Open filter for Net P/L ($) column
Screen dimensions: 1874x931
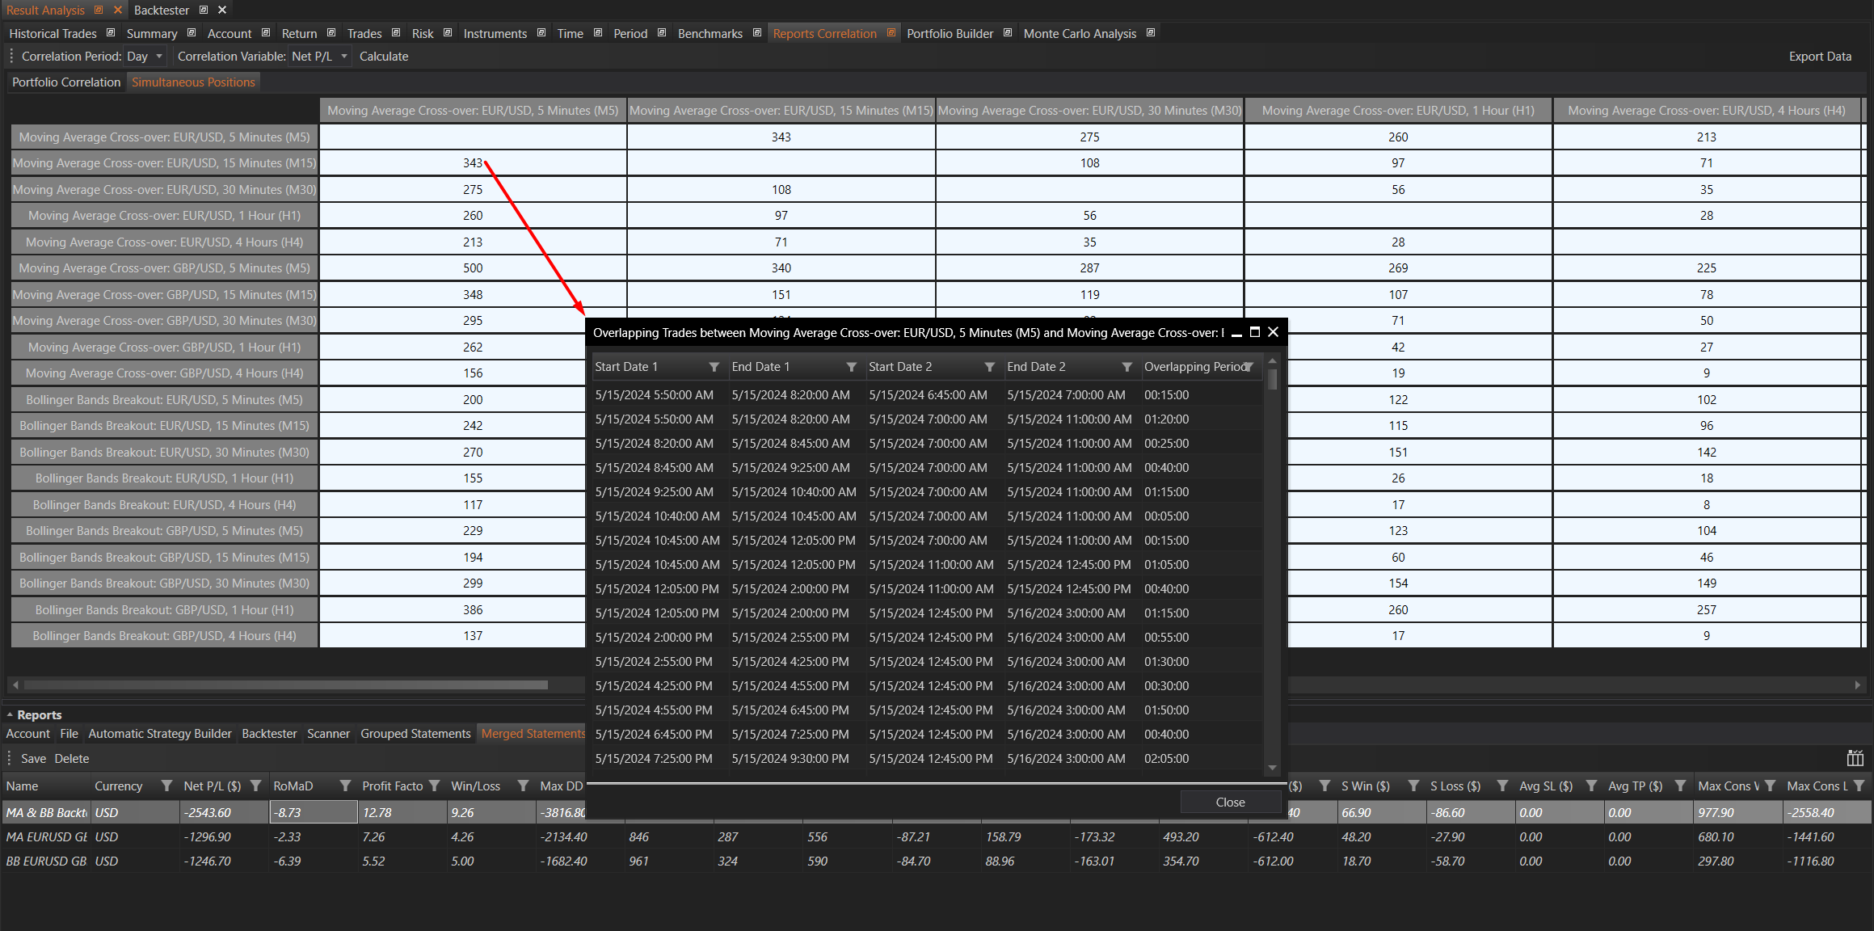click(255, 786)
